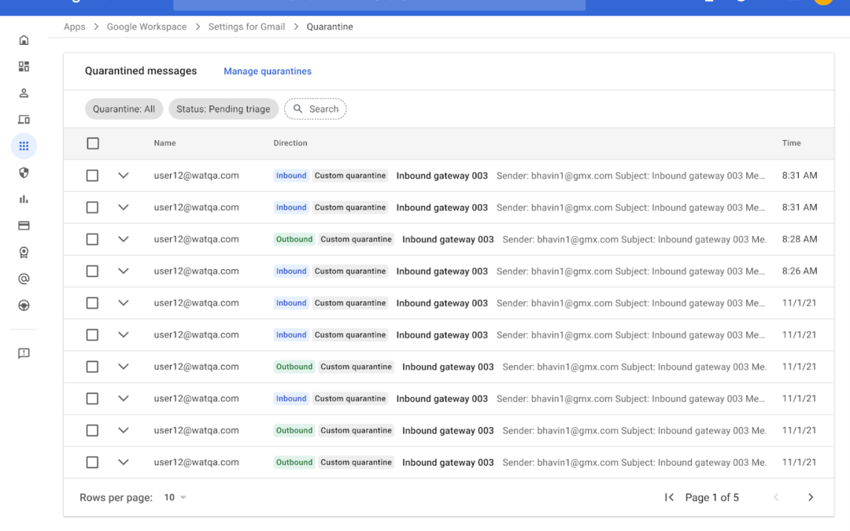Check the first 11/1/21 message row

pyautogui.click(x=92, y=303)
